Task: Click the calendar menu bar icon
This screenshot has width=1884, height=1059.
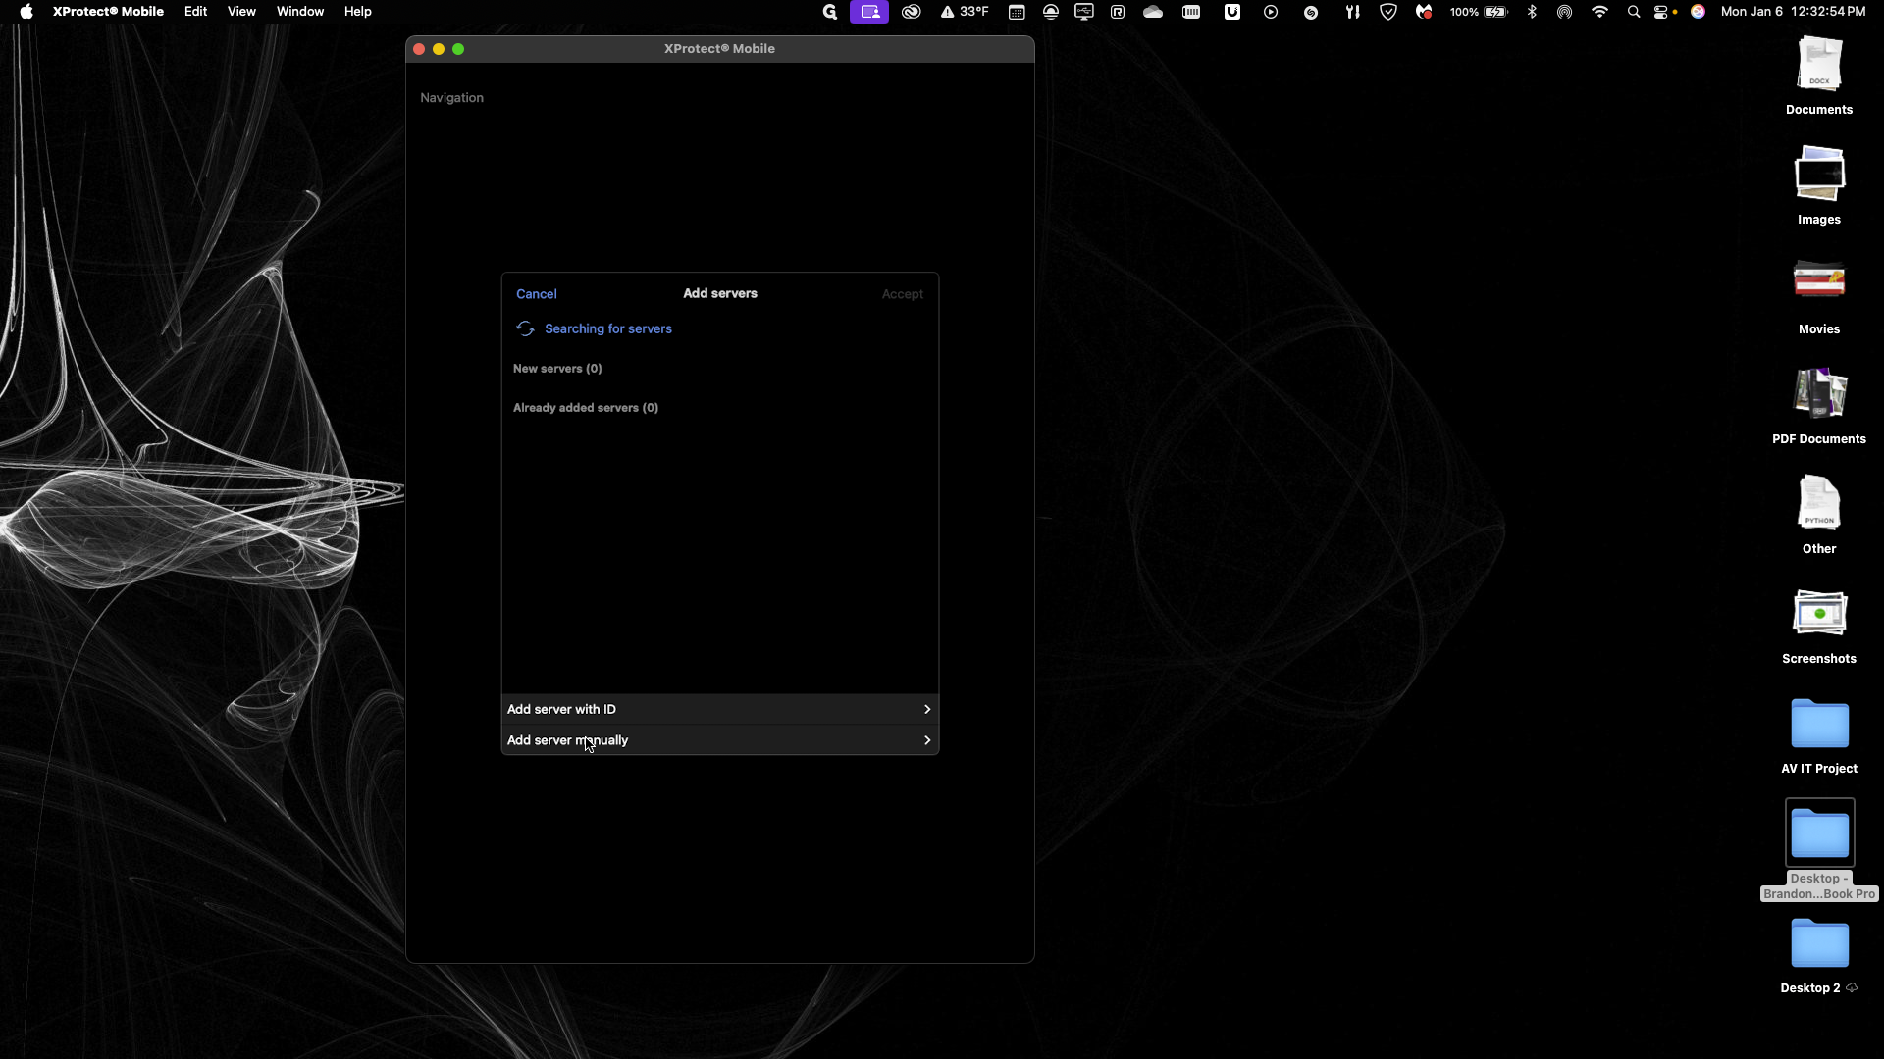Action: 1018,12
